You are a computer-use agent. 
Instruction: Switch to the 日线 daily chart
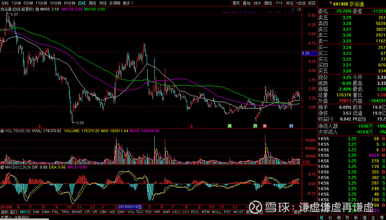point(82,3)
